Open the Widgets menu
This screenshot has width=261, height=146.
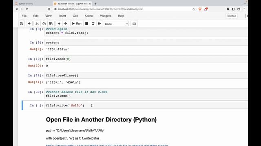coord(106,16)
